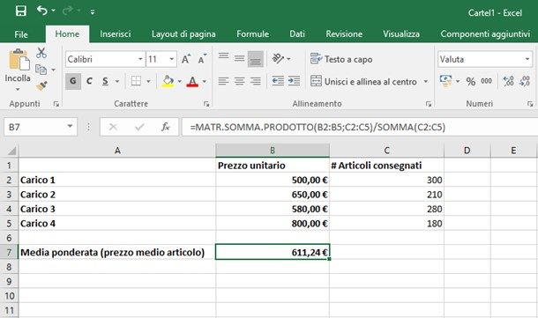The height and width of the screenshot is (318, 538).
Task: Click the Undo arrow icon
Action: [x=42, y=11]
